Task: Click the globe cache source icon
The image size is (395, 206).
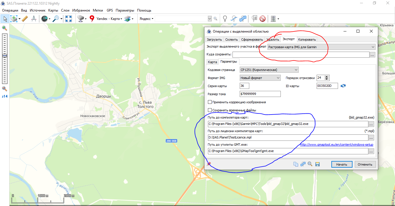Action: coord(44,19)
